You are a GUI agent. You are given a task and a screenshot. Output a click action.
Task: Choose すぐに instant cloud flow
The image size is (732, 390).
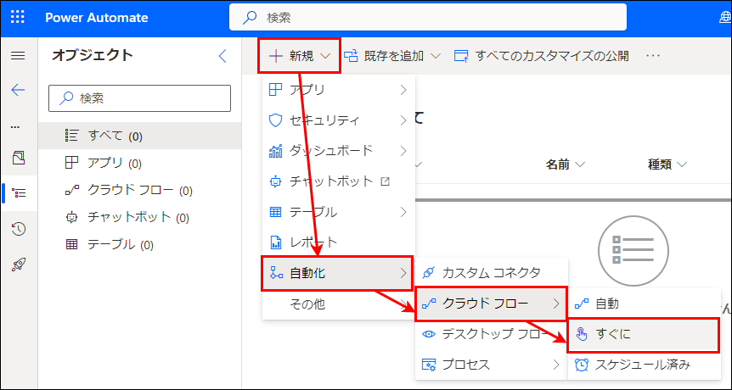point(644,335)
